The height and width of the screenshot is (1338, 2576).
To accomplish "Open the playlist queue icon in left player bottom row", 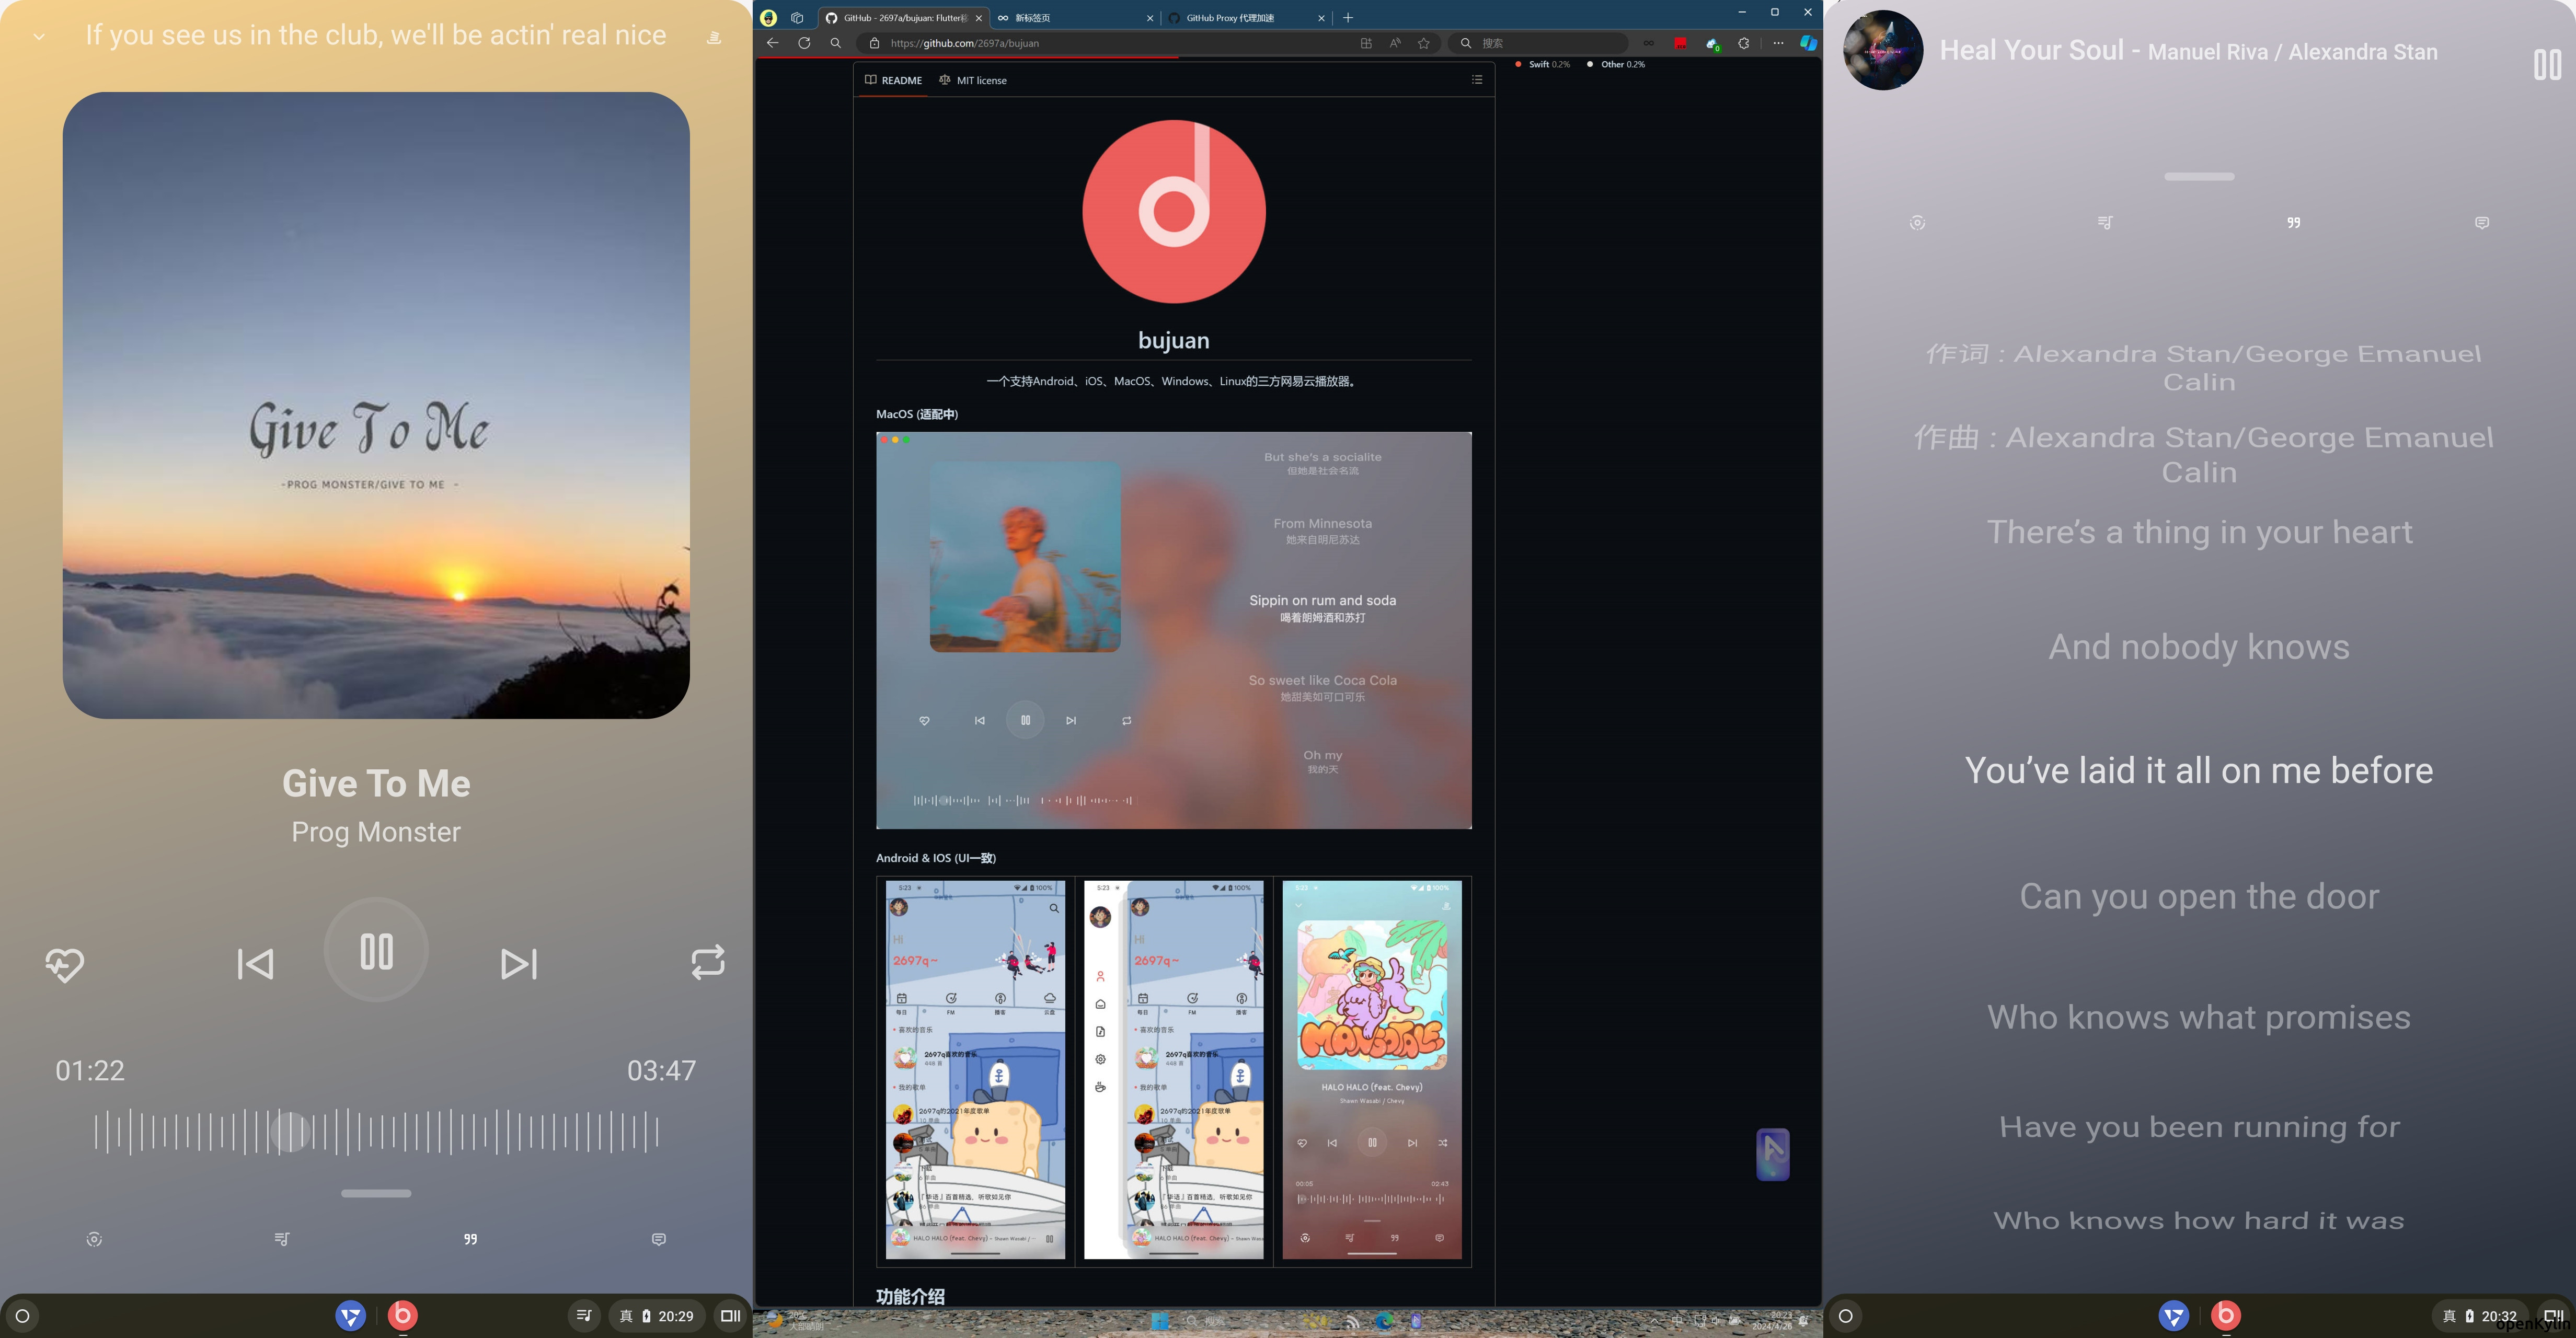I will point(282,1239).
